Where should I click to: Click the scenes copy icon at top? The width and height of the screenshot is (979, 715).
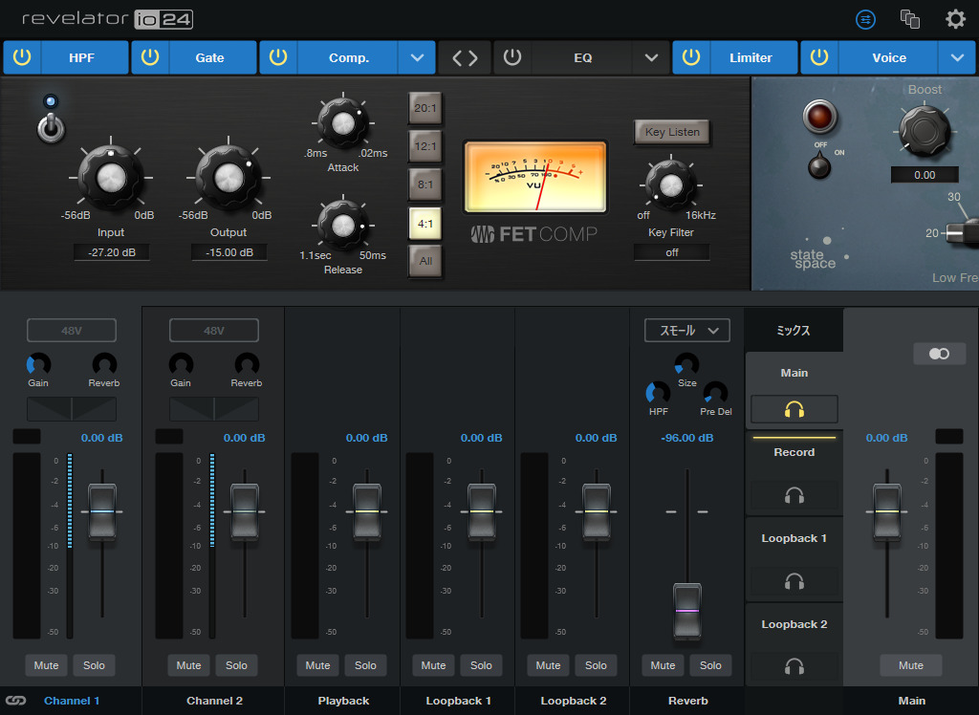click(x=910, y=19)
